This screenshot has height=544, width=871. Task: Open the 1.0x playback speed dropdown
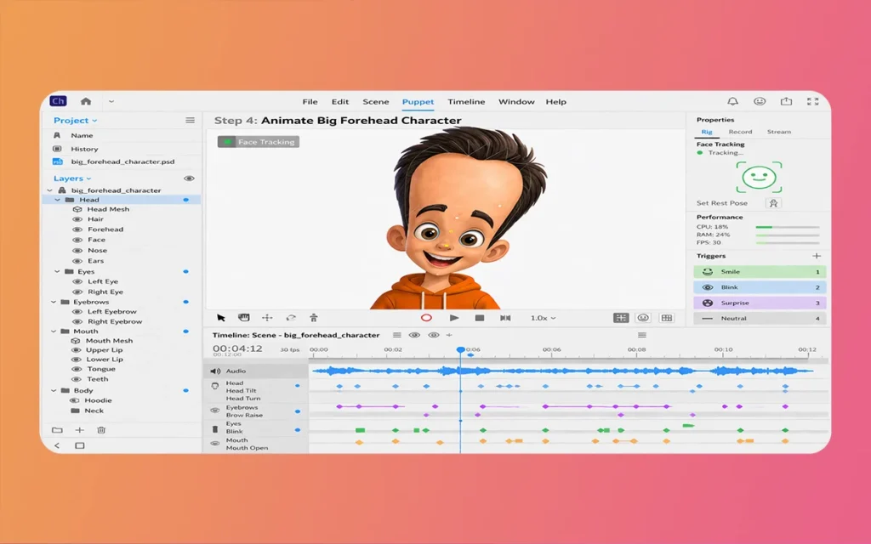(543, 318)
